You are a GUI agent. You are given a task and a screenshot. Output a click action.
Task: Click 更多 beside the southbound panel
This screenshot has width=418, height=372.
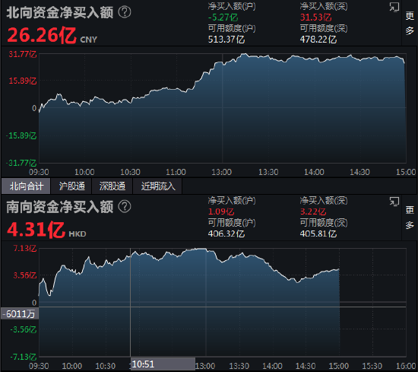click(410, 218)
